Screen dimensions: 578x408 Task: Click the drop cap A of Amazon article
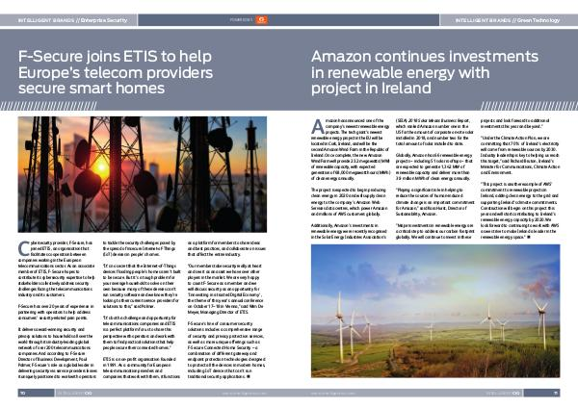pyautogui.click(x=317, y=126)
